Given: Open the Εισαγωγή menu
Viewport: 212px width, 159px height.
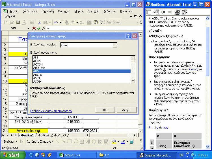Looking at the screenshot, I should pos(64,11).
